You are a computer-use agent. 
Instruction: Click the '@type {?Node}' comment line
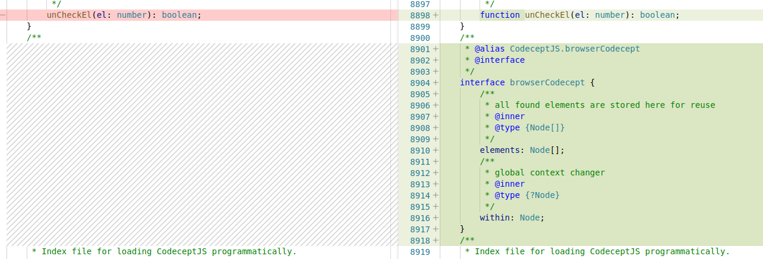tap(522, 195)
